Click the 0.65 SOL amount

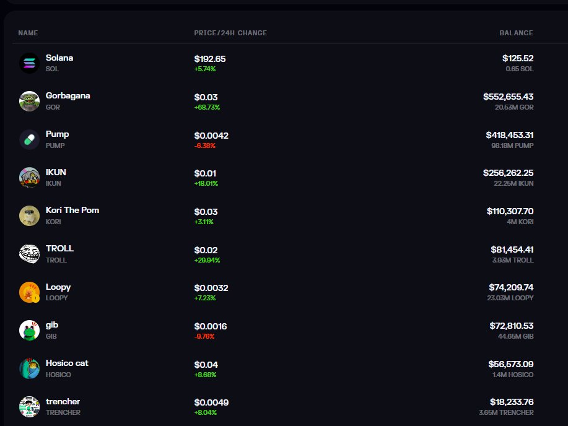coord(520,69)
